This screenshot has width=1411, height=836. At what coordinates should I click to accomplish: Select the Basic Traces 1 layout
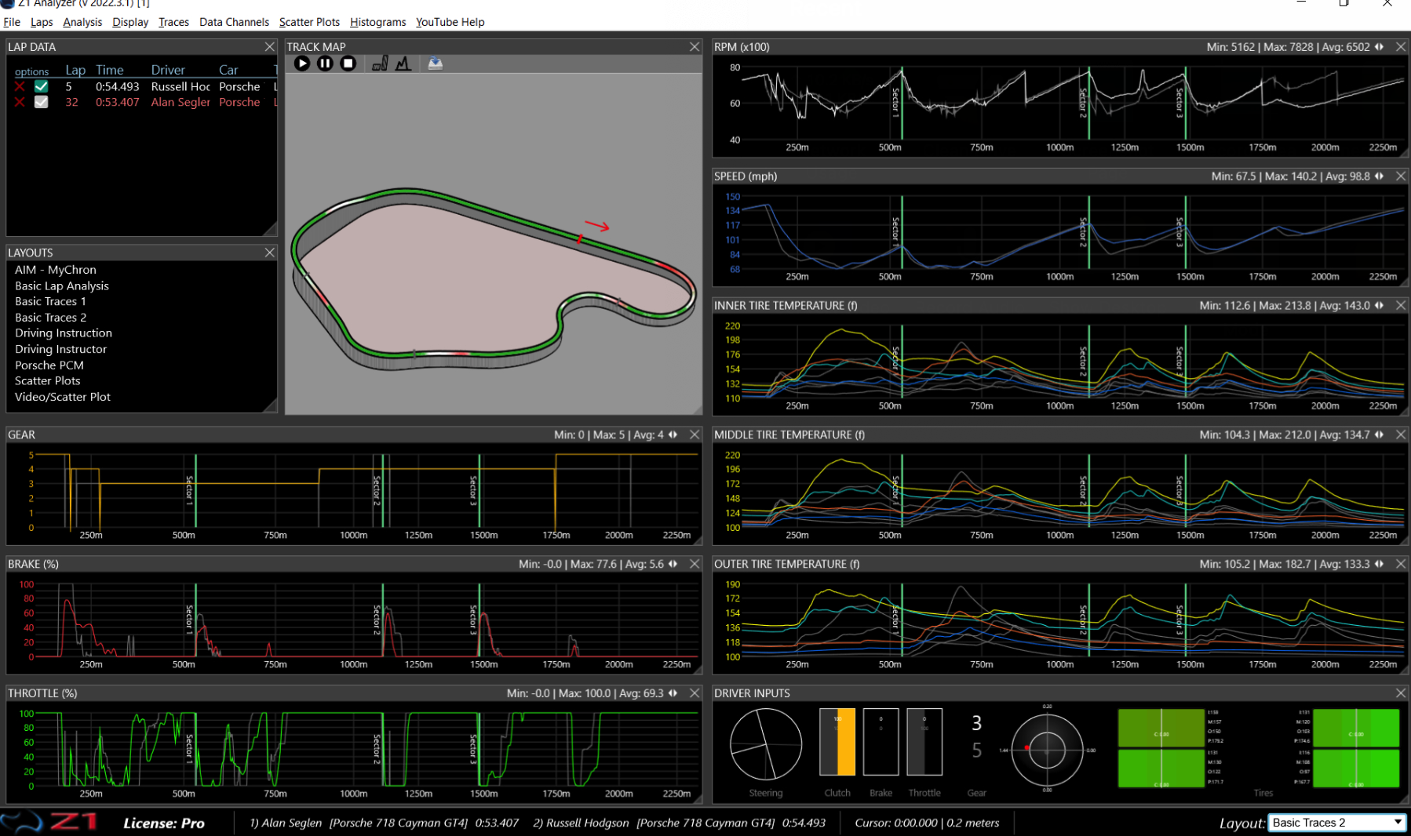(x=50, y=301)
